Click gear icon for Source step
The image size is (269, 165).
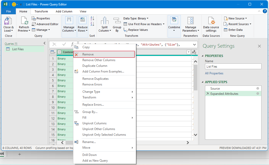click(258, 88)
